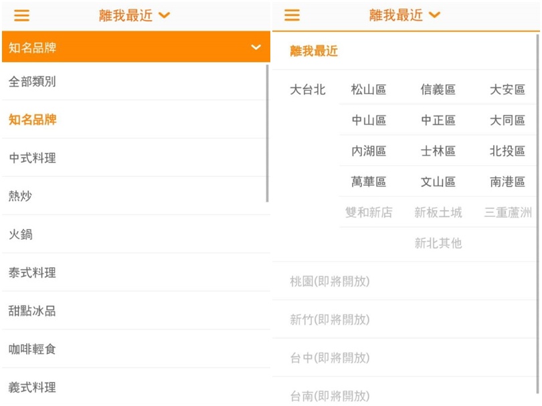Click the chevron beside the left header 離我最近
The height and width of the screenshot is (406, 542).
pos(165,15)
